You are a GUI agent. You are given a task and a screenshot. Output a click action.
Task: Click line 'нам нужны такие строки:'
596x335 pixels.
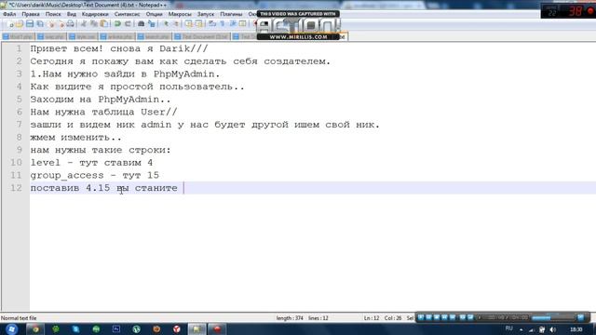coord(101,150)
